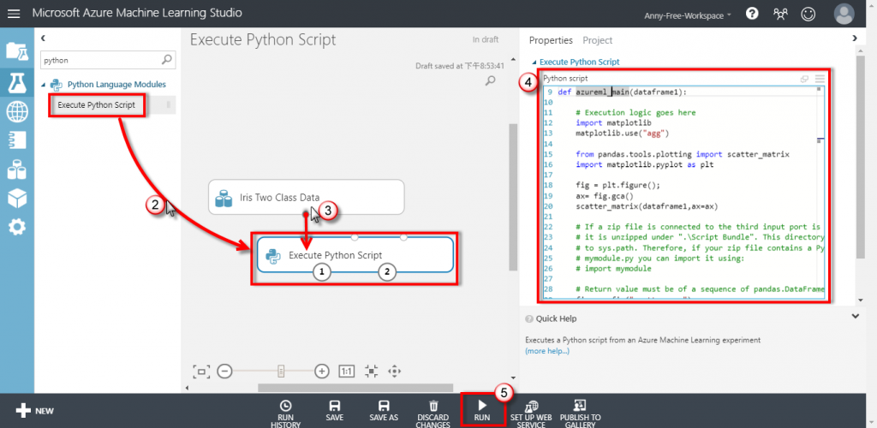Click the SAVE button
Screen dimensions: 877x428
[x=335, y=411]
